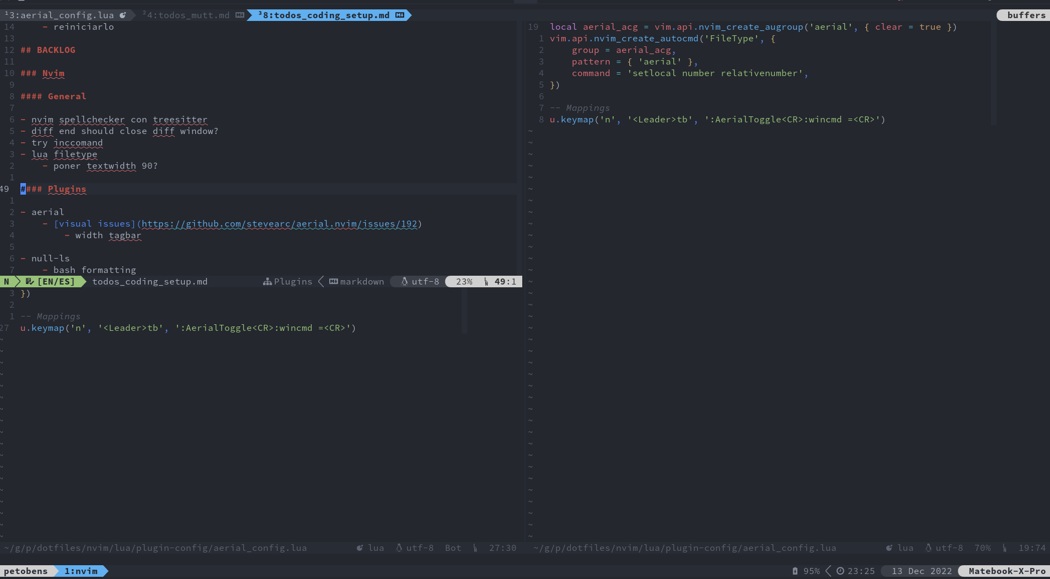Click the buffers label at top right
The image size is (1050, 579).
[1027, 15]
